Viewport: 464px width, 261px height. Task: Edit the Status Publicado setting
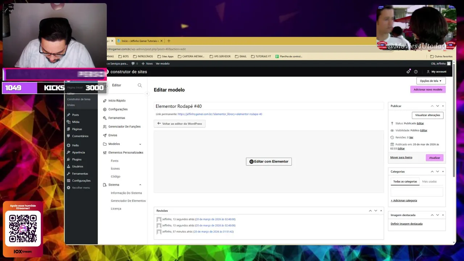tap(420, 124)
